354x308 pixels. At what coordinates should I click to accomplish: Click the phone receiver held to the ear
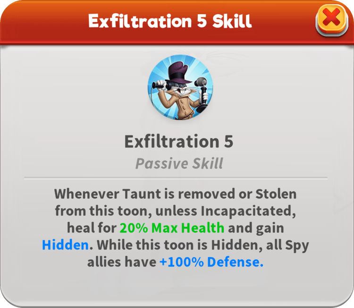(161, 86)
